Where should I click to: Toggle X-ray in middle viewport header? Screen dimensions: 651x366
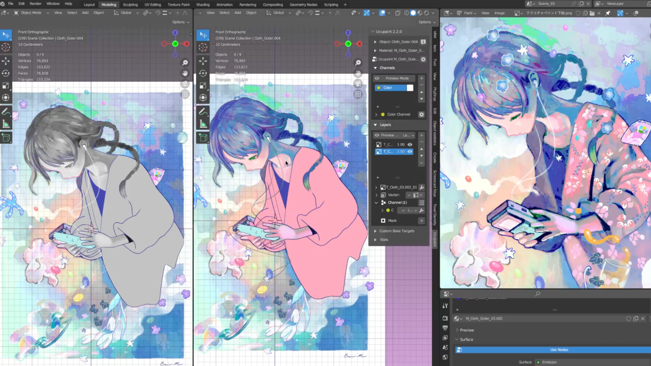397,13
